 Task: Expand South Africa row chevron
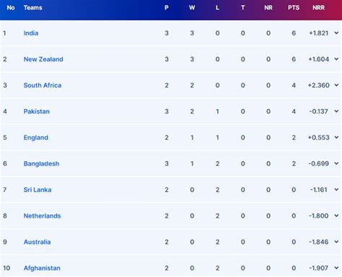tap(336, 85)
